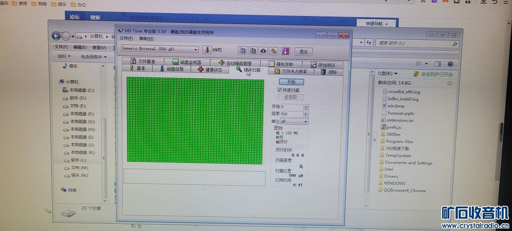Open the 单位 gB unit dropdown
Image resolution: width=512 pixels, height=231 pixels.
click(295, 122)
